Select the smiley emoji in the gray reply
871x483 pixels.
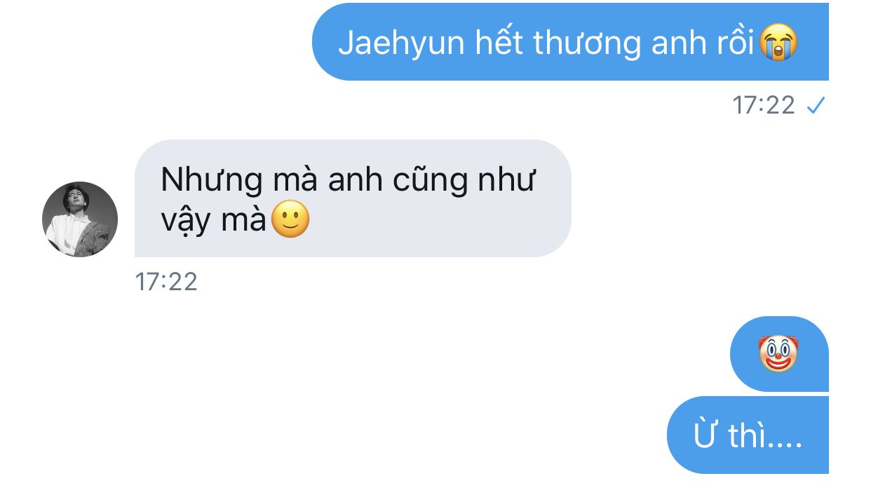(x=290, y=220)
